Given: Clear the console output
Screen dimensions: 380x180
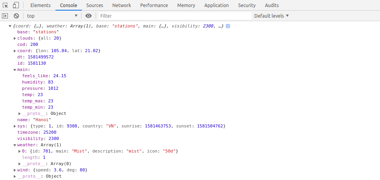Looking at the screenshot, I should pos(16,16).
